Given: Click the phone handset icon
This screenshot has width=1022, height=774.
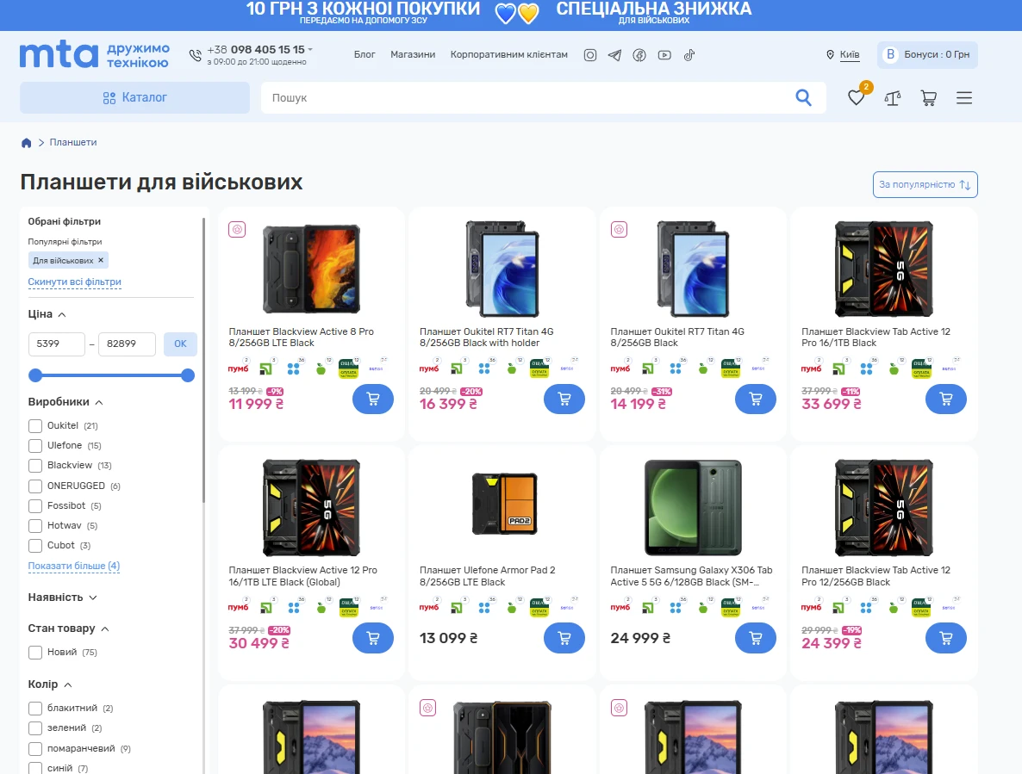Looking at the screenshot, I should tap(195, 55).
